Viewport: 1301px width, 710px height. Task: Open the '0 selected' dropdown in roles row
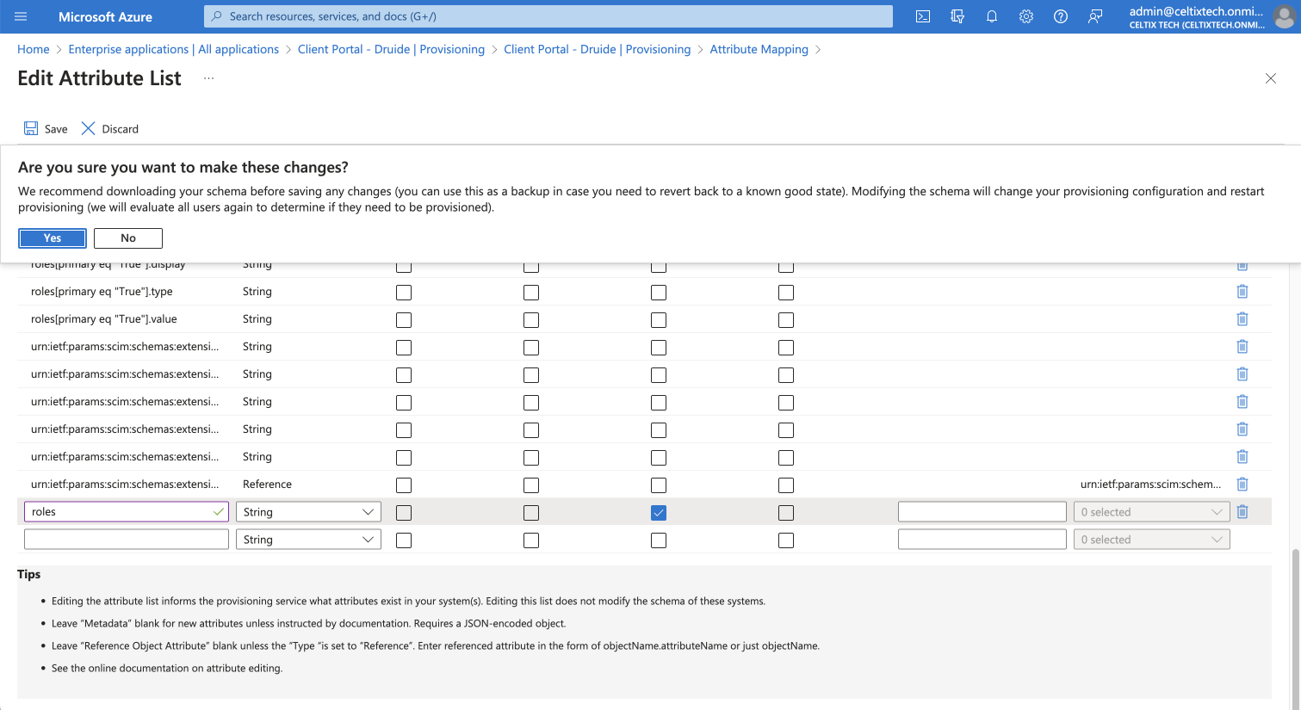[1151, 512]
